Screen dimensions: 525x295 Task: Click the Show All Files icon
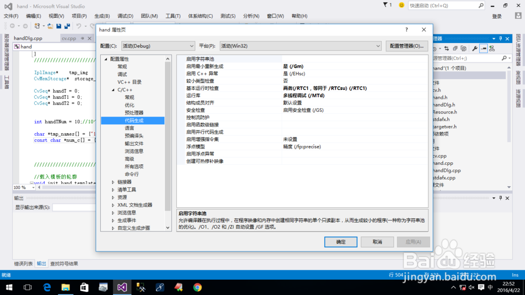[464, 48]
